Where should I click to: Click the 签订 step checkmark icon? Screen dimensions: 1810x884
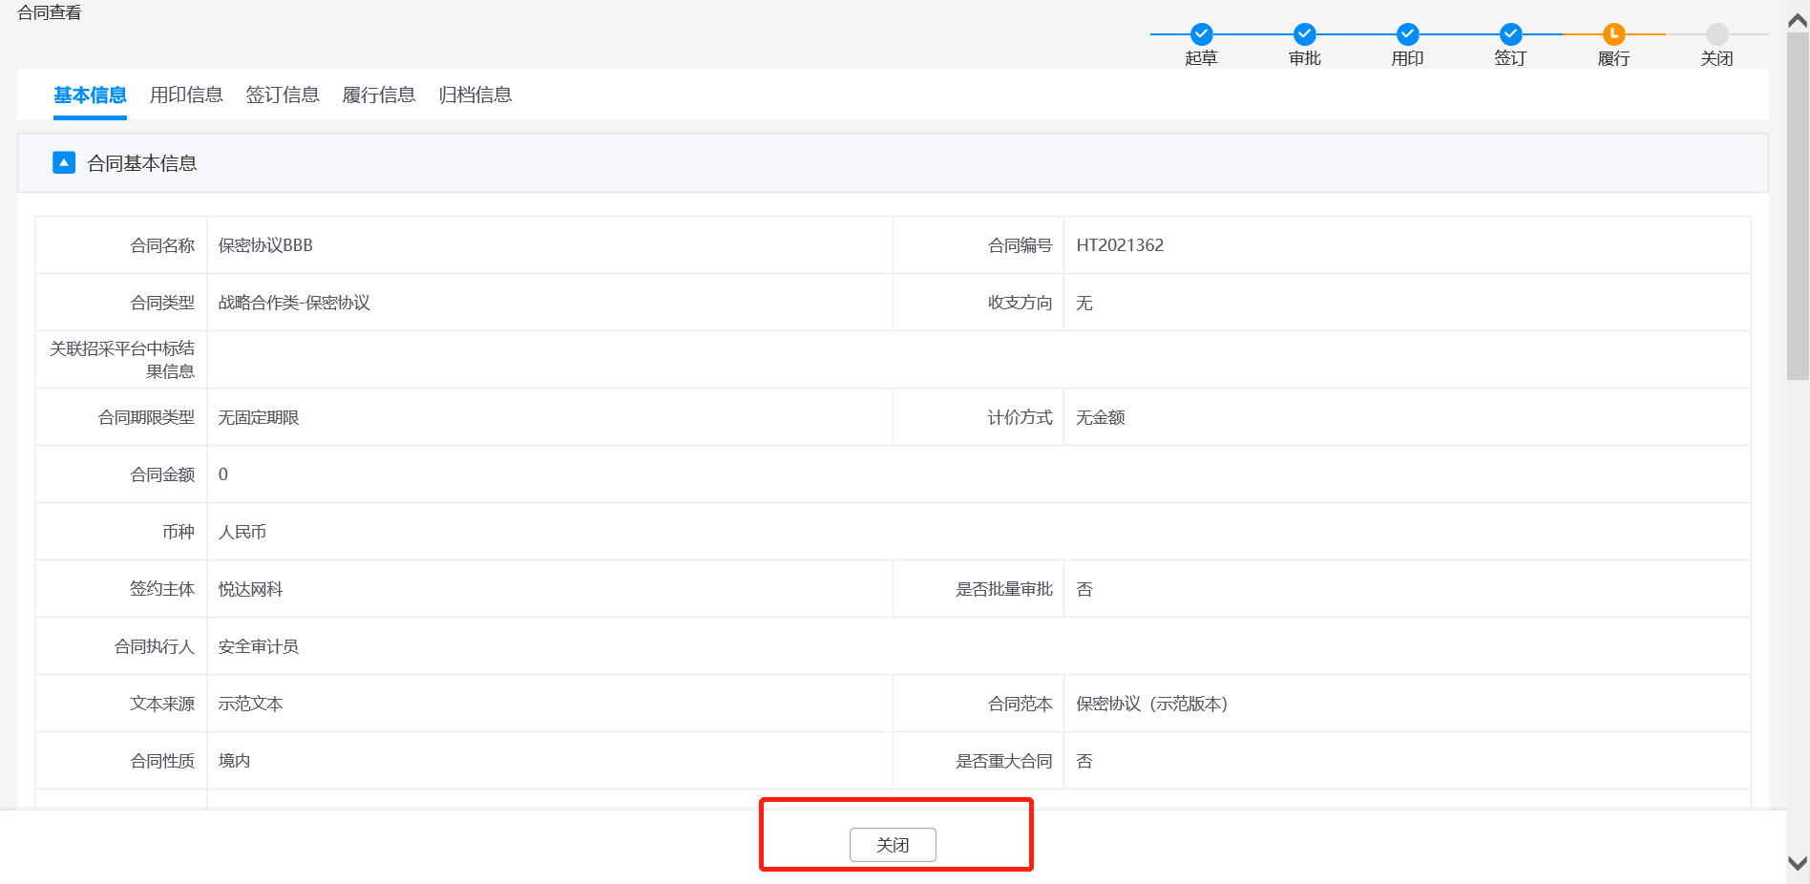coord(1510,34)
